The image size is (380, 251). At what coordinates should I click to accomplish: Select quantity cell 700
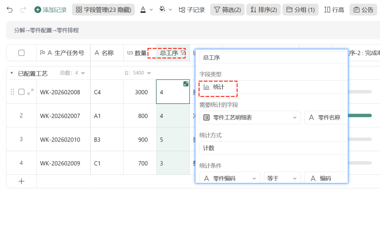coord(140,163)
